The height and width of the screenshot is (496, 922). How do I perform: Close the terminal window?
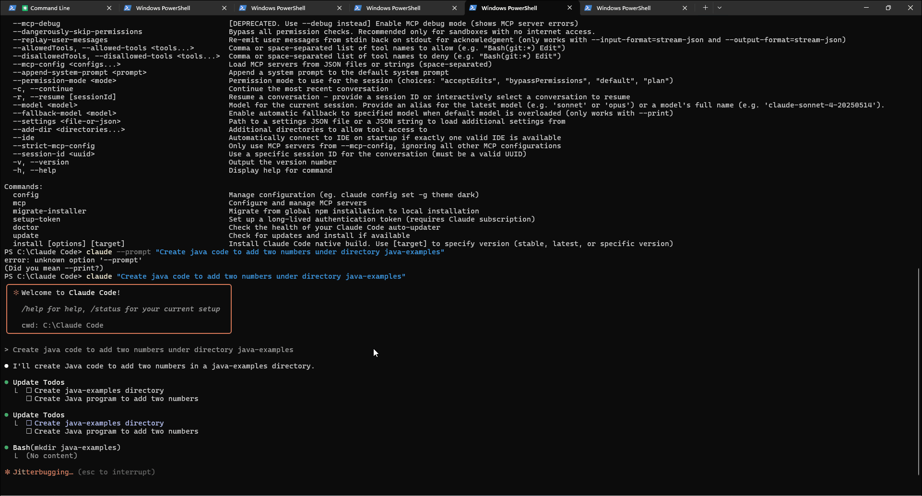(x=910, y=8)
